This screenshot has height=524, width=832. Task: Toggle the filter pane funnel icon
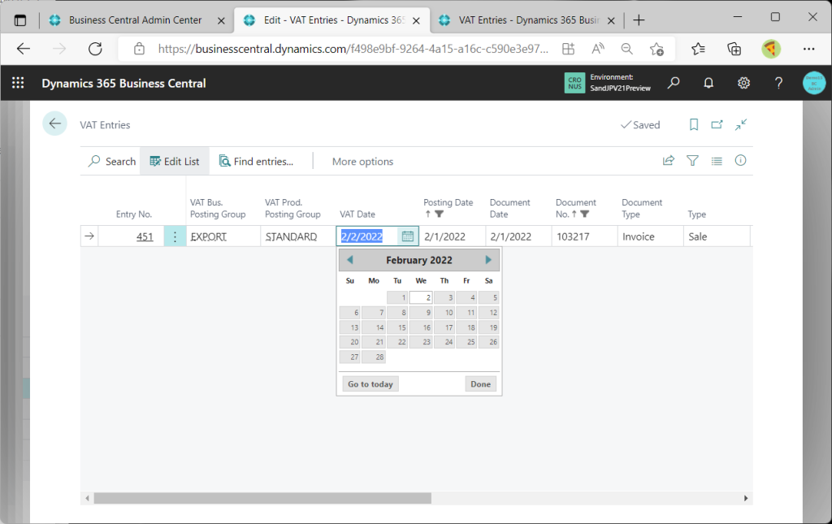tap(692, 161)
